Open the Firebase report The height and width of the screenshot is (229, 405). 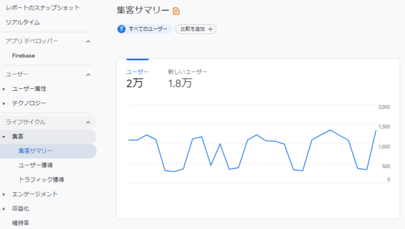[x=24, y=56]
